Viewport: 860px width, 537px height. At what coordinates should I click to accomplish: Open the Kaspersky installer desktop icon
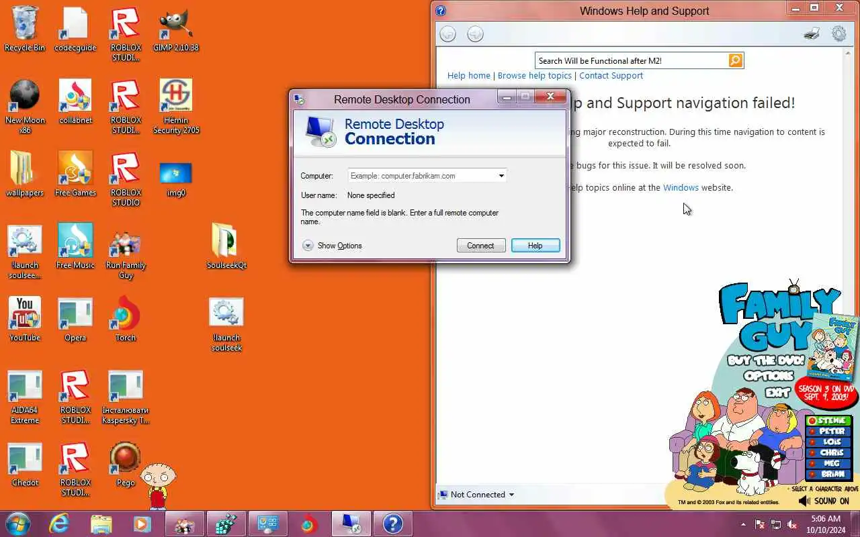point(126,397)
